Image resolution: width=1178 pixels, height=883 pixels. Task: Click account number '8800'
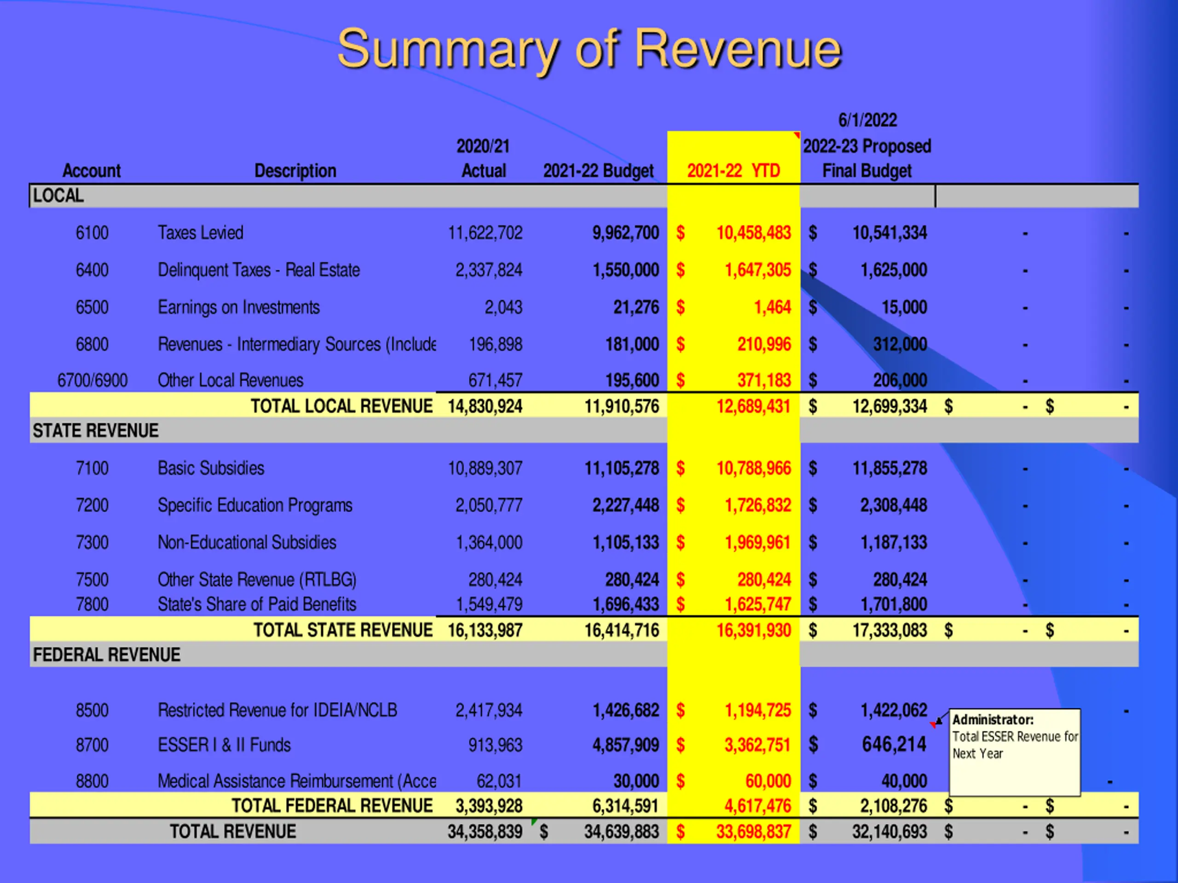[x=92, y=781]
